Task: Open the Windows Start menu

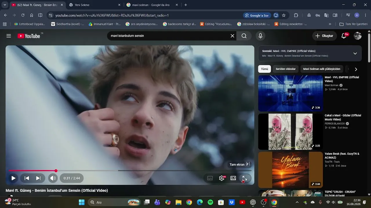Action: (x=81, y=202)
